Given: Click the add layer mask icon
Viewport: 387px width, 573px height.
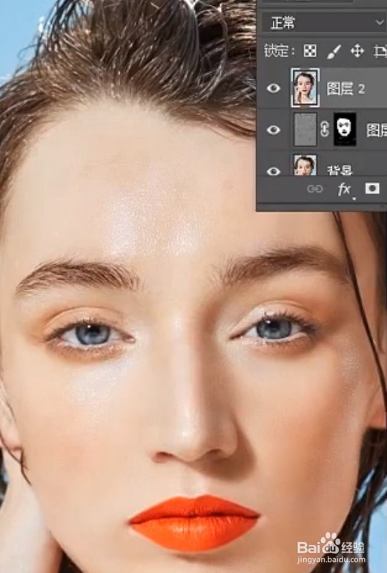Looking at the screenshot, I should pyautogui.click(x=372, y=189).
